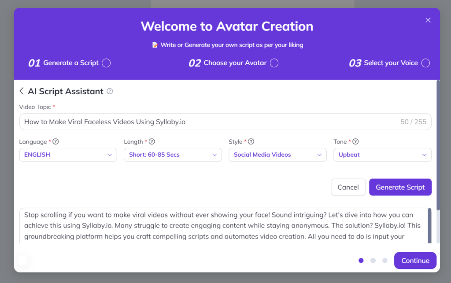Click the notepad icon beside the subtitle
This screenshot has width=451, height=283.
[x=155, y=45]
